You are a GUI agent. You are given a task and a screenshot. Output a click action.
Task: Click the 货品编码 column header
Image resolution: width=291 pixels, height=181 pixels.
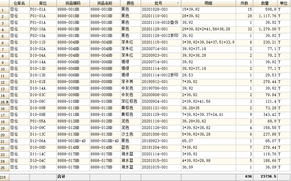point(73,3)
